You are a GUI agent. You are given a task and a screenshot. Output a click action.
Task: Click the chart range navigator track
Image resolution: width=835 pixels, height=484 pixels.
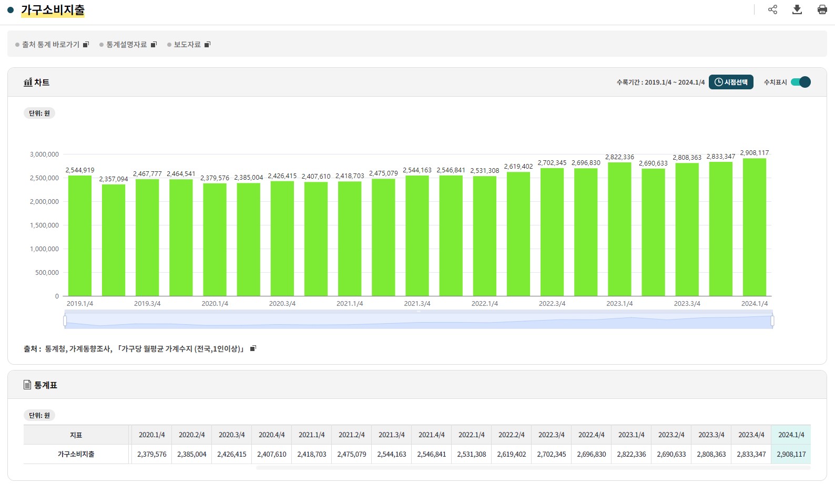(x=419, y=321)
